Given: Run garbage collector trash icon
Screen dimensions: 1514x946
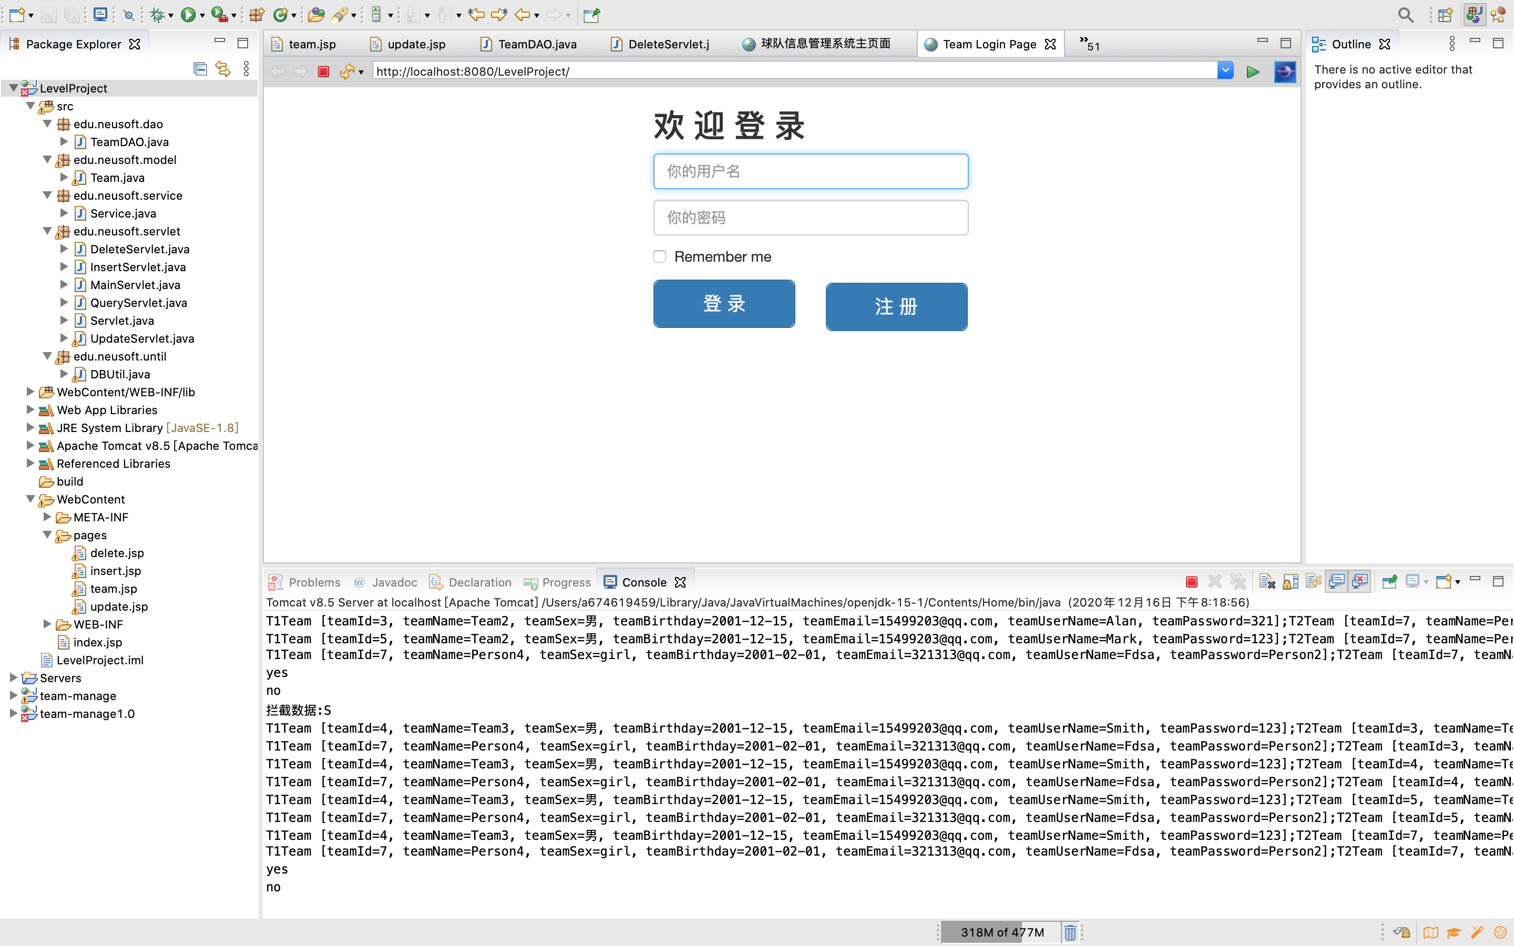Looking at the screenshot, I should click(x=1070, y=932).
